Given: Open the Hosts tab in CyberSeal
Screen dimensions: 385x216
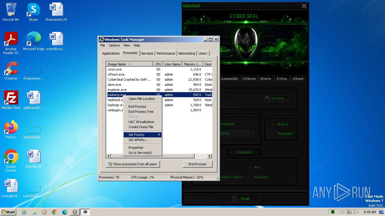Looking at the screenshot, I should pyautogui.click(x=265, y=79).
